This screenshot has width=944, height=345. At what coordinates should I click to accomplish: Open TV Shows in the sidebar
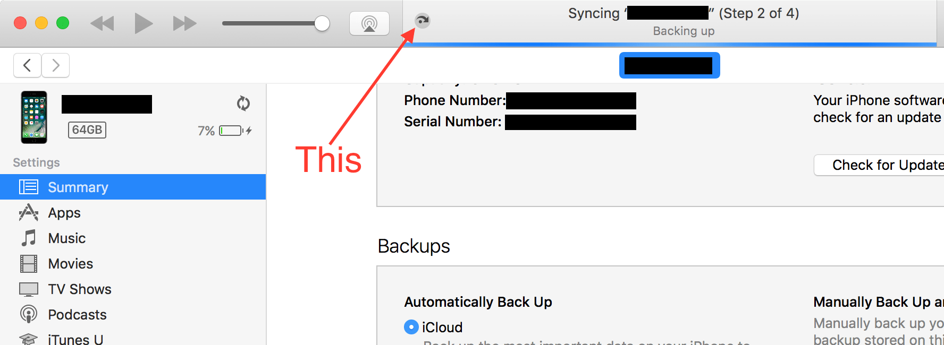pos(80,289)
